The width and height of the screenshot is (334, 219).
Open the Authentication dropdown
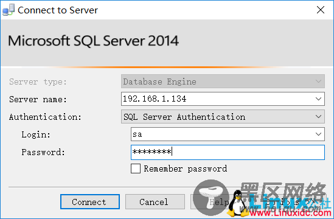point(223,117)
